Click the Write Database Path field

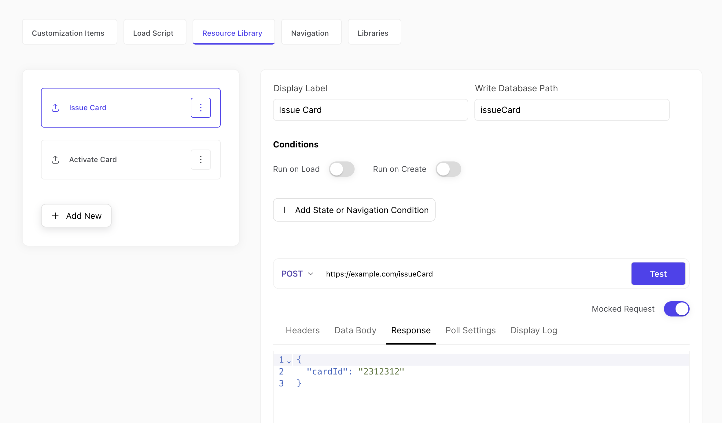[571, 110]
